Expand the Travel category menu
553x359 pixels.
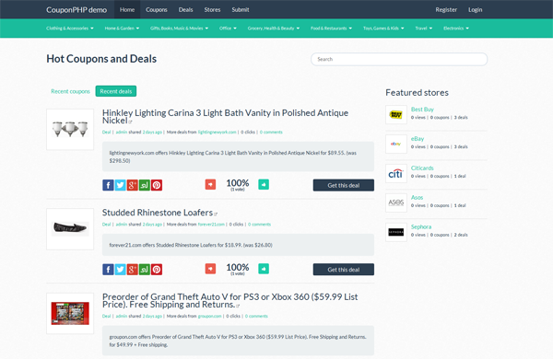tap(424, 29)
